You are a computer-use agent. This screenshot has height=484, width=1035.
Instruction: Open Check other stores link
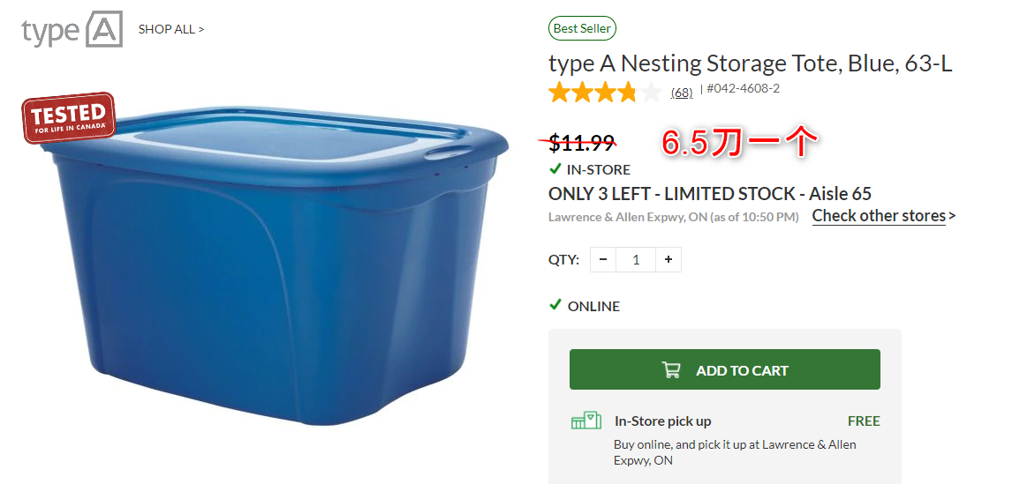(879, 216)
